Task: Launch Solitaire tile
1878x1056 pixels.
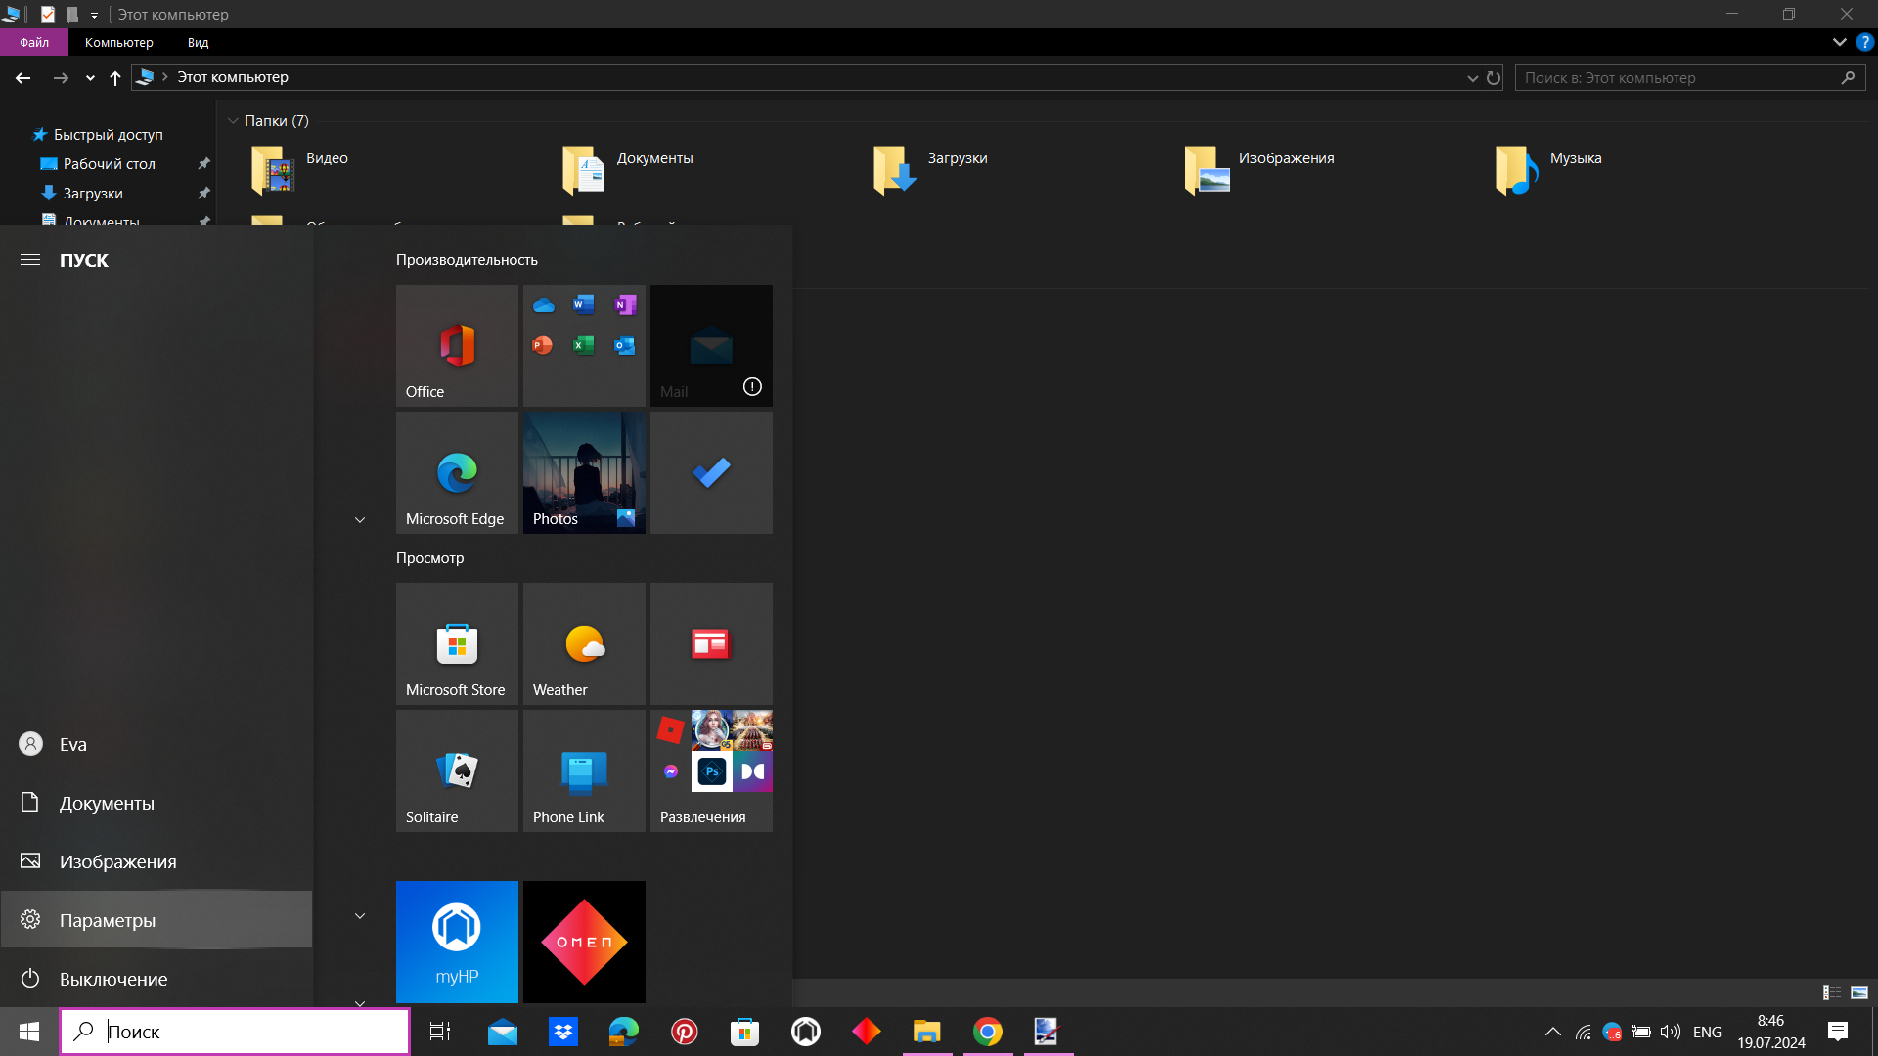Action: [457, 770]
